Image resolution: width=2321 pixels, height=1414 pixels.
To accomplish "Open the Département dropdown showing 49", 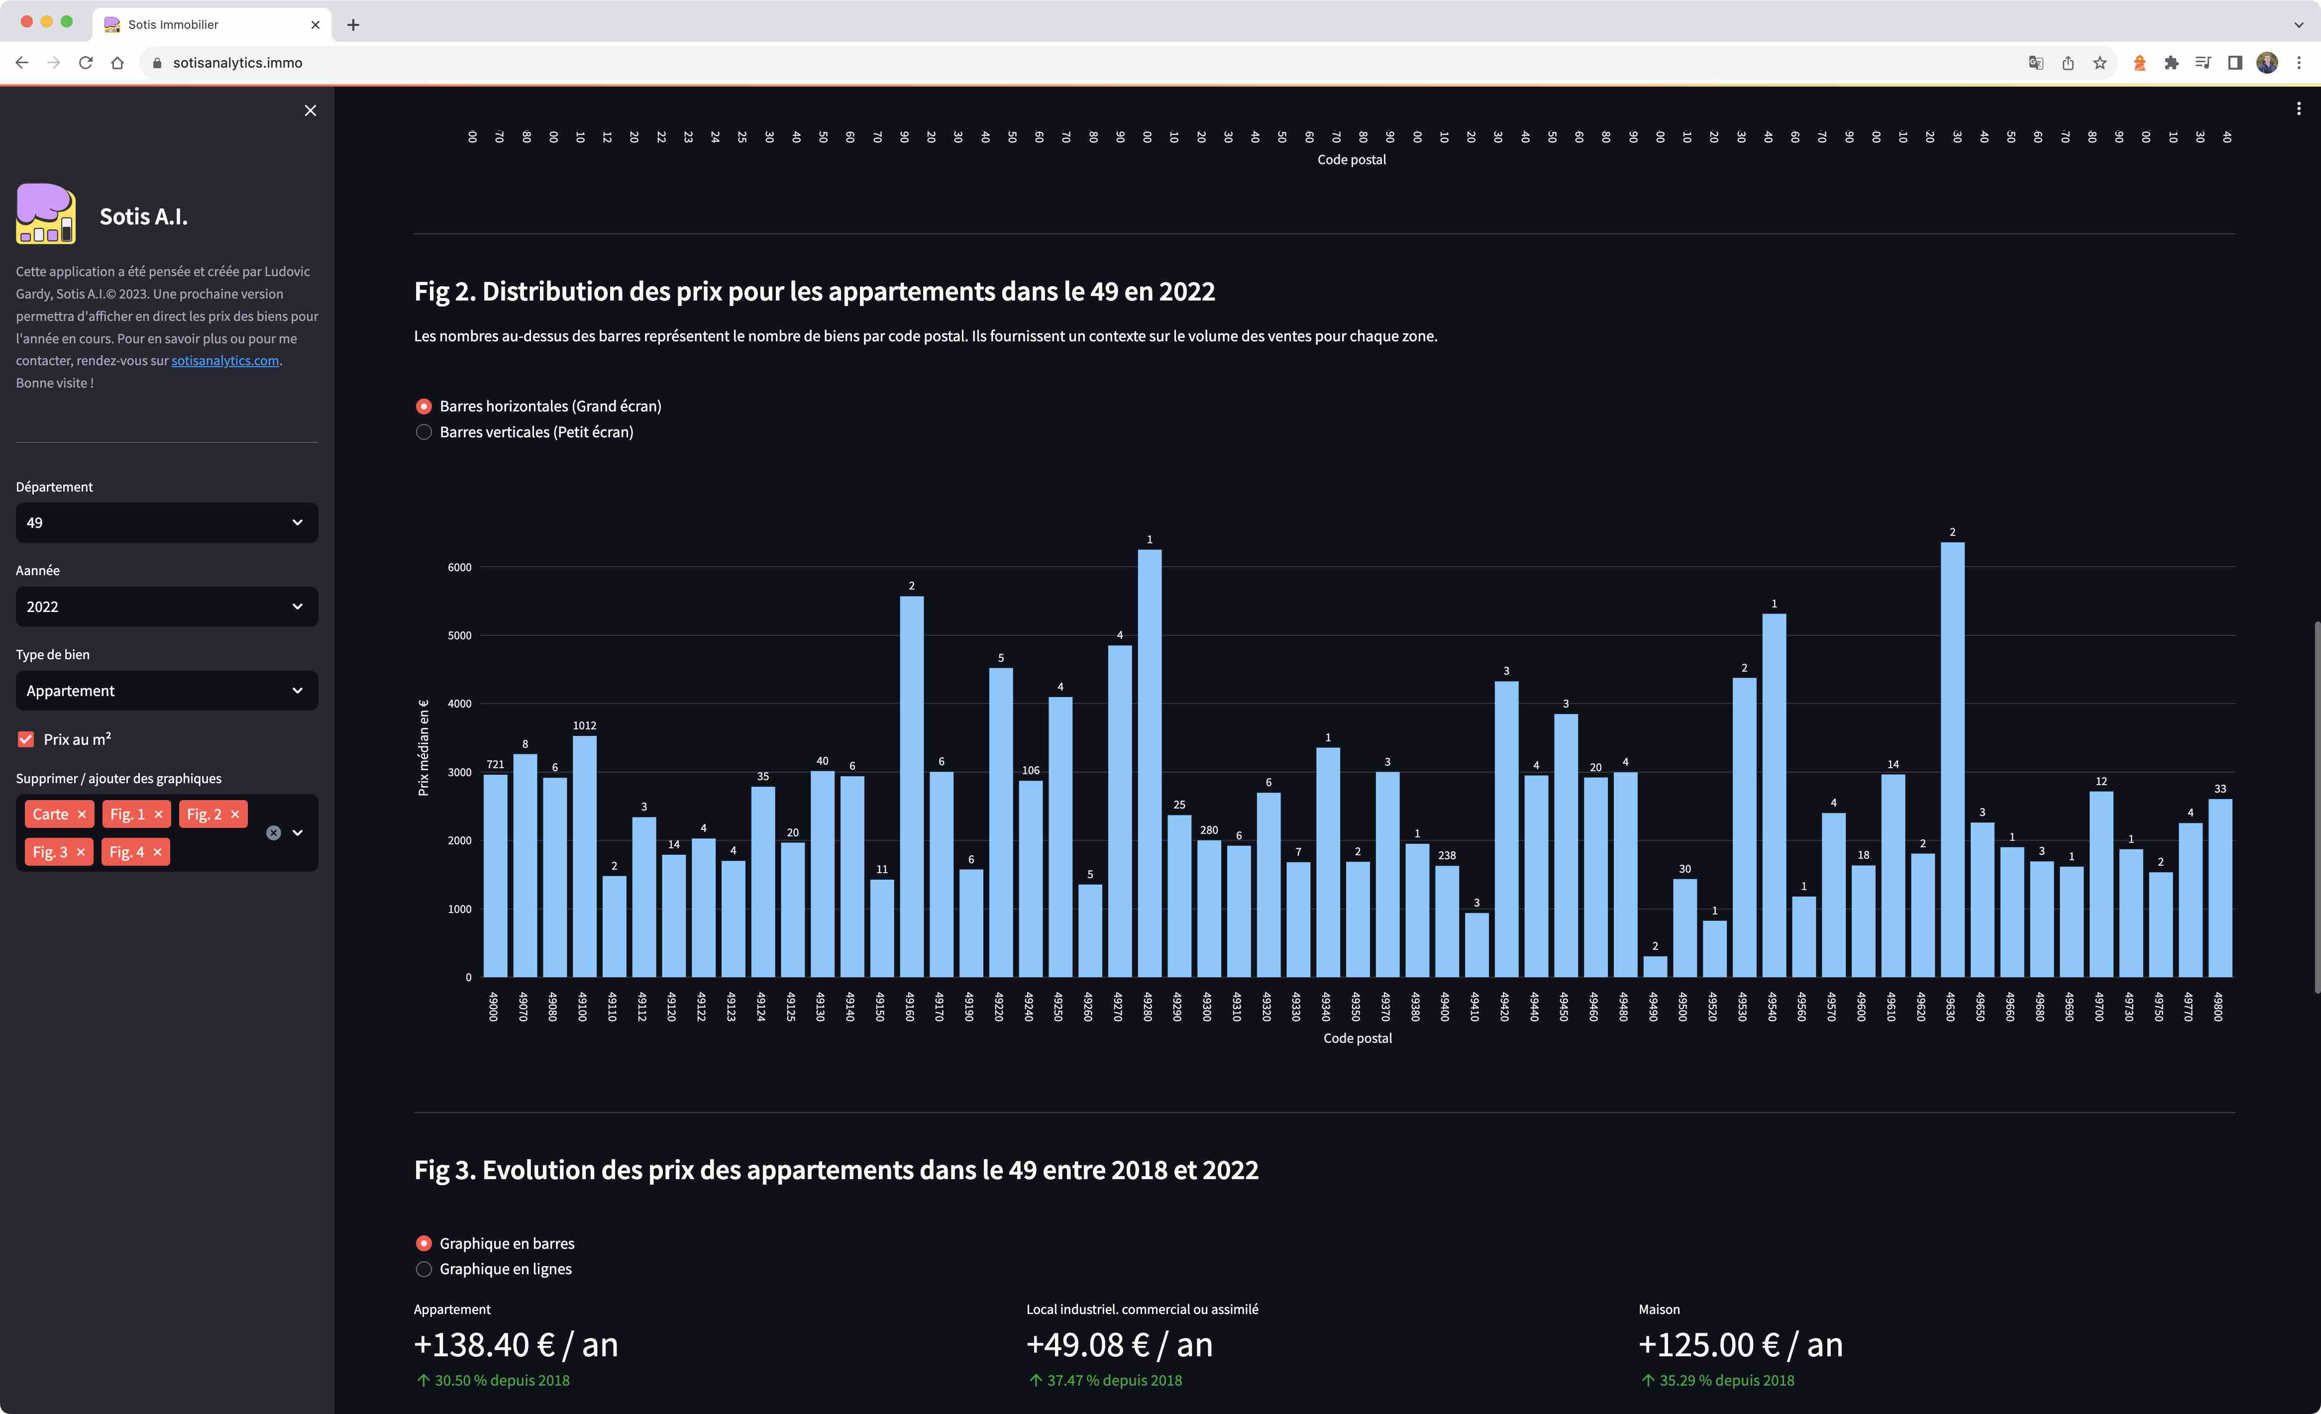I will pyautogui.click(x=167, y=523).
